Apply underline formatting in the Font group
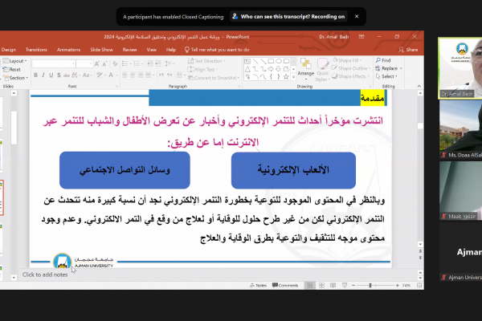This screenshot has width=482, height=321. 51,75
